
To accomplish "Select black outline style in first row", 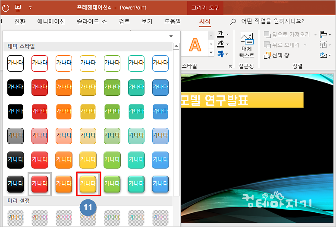I will [x=16, y=63].
